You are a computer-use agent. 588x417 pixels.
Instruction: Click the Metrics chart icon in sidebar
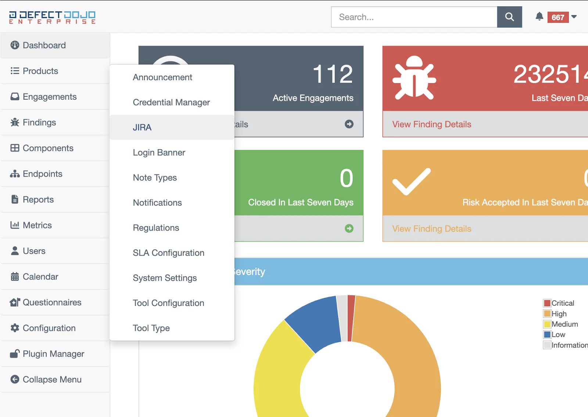pos(15,225)
